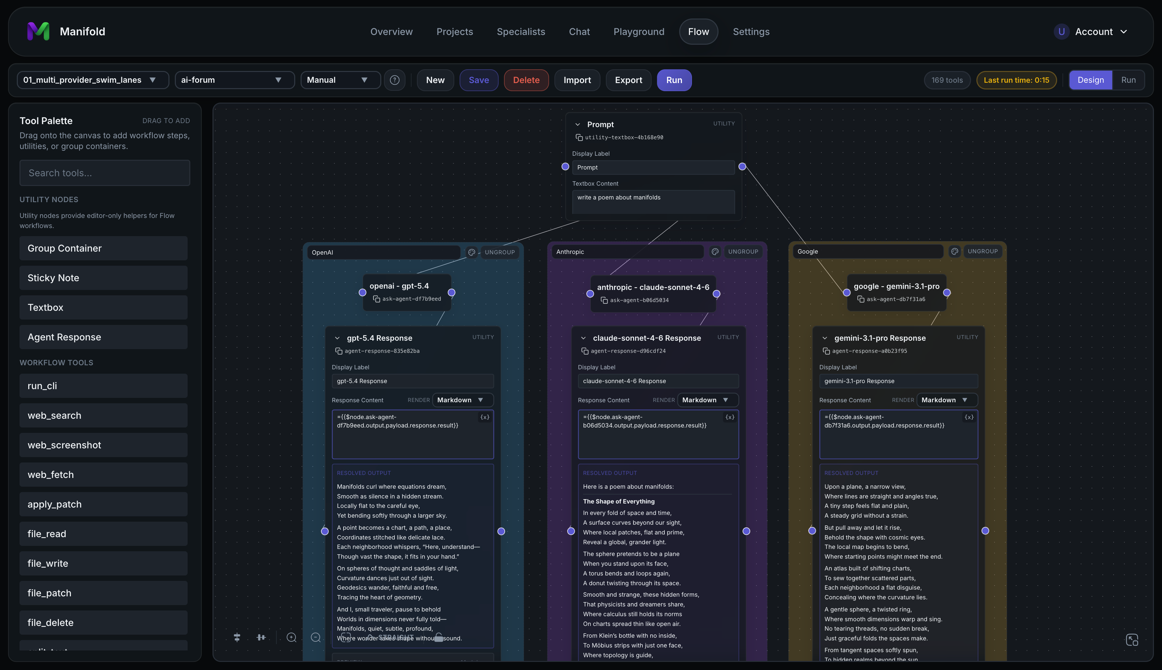Open Markdown render dropdown in gpt-5.4 Response
Viewport: 1162px width, 670px height.
(463, 400)
